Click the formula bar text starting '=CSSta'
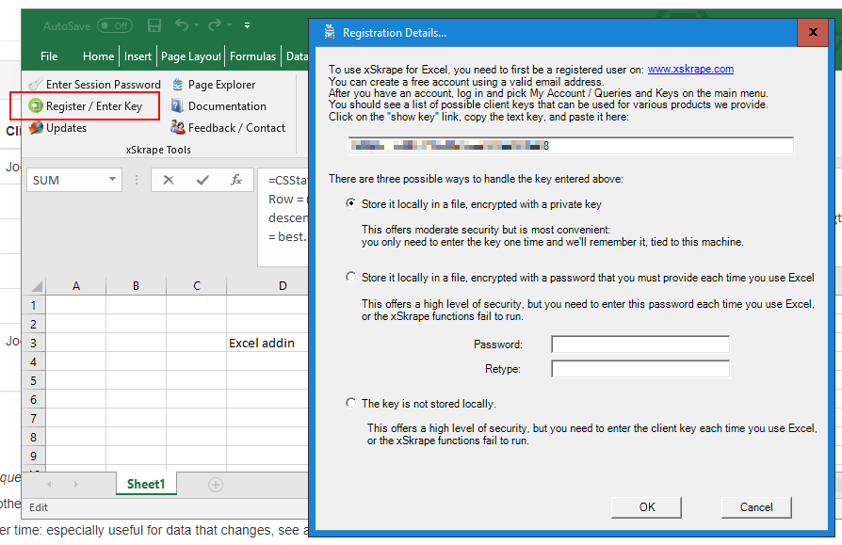 click(x=288, y=180)
